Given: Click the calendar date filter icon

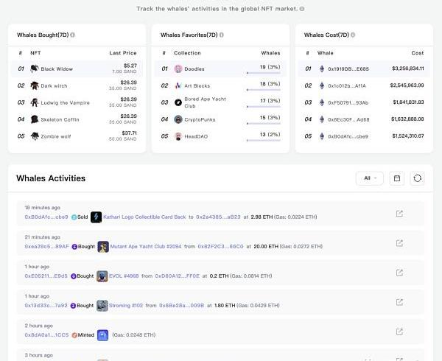Looking at the screenshot, I should point(397,178).
